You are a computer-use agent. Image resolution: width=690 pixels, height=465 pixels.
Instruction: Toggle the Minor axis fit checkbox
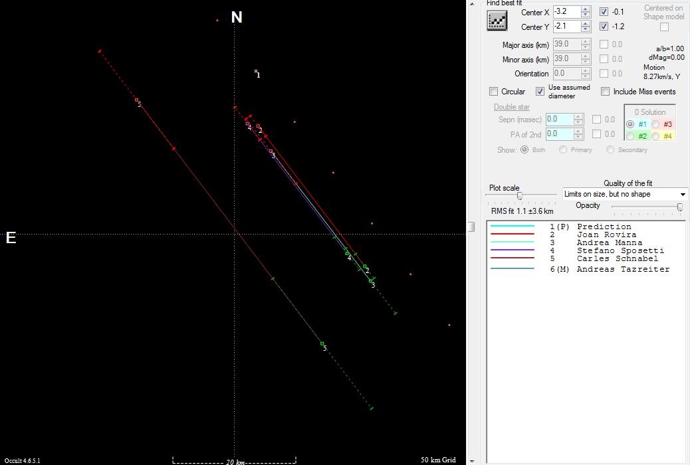[x=604, y=59]
